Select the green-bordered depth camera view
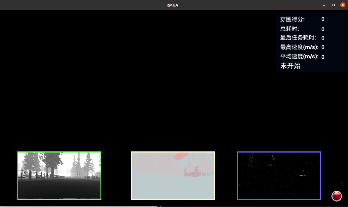Screen dimensions: 348x207 (59, 175)
